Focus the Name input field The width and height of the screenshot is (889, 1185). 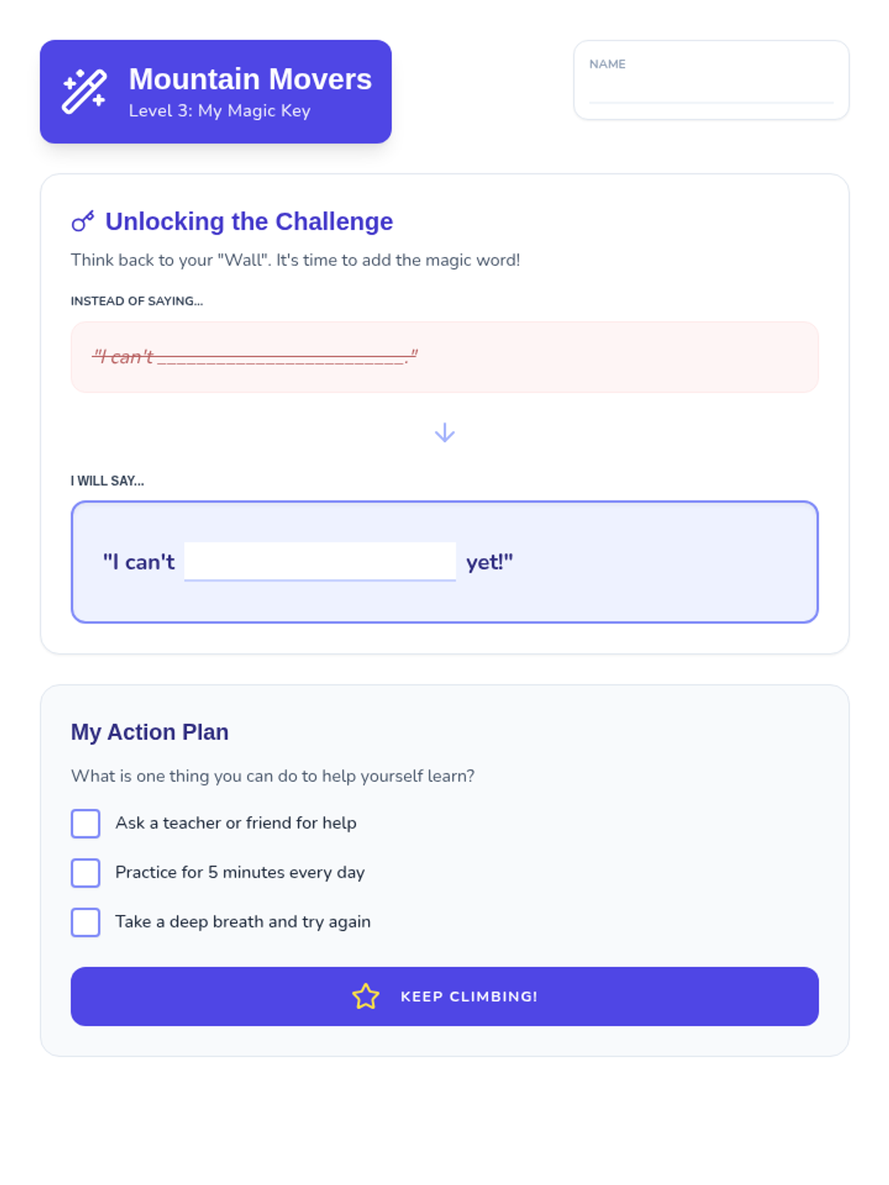(x=710, y=90)
